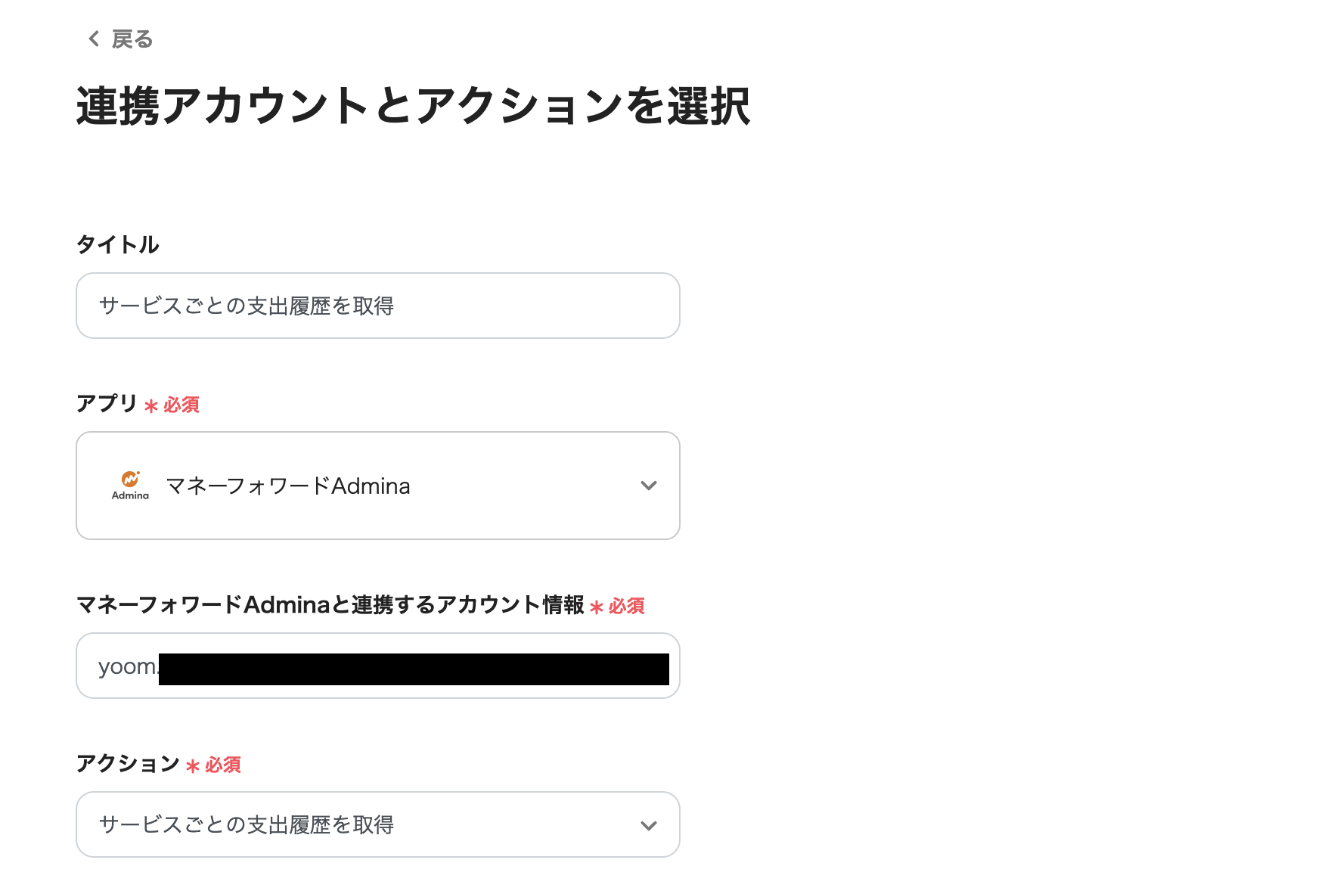The height and width of the screenshot is (894, 1340).
Task: Expand the アクション dropdown chevron
Action: click(648, 825)
